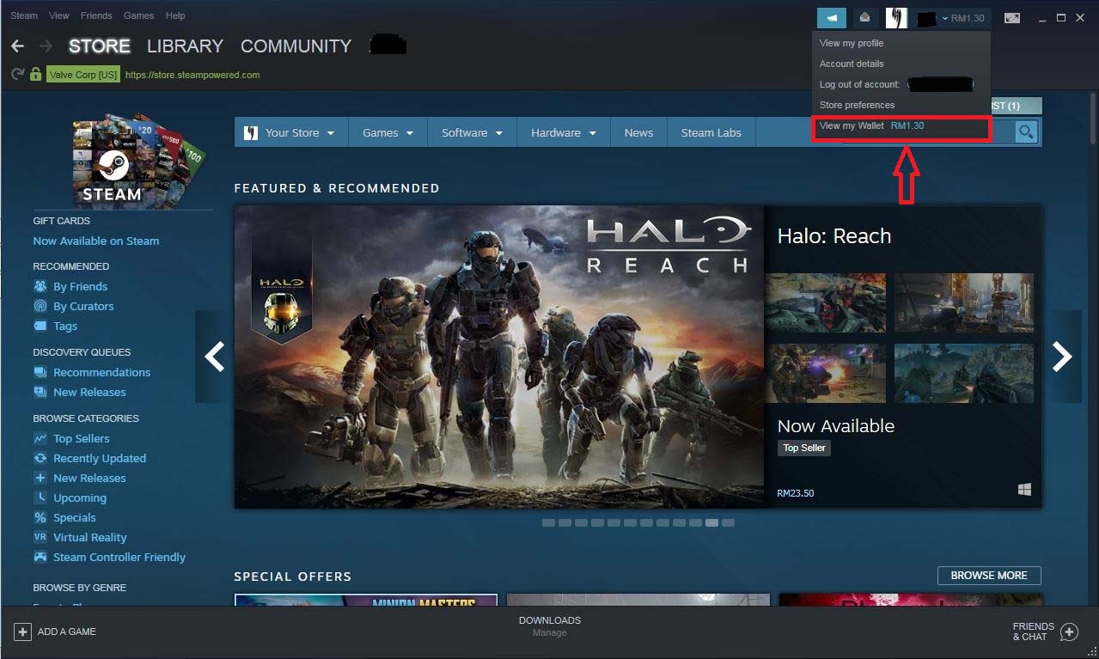Open the New Releases link under Discovery Queues

89,392
